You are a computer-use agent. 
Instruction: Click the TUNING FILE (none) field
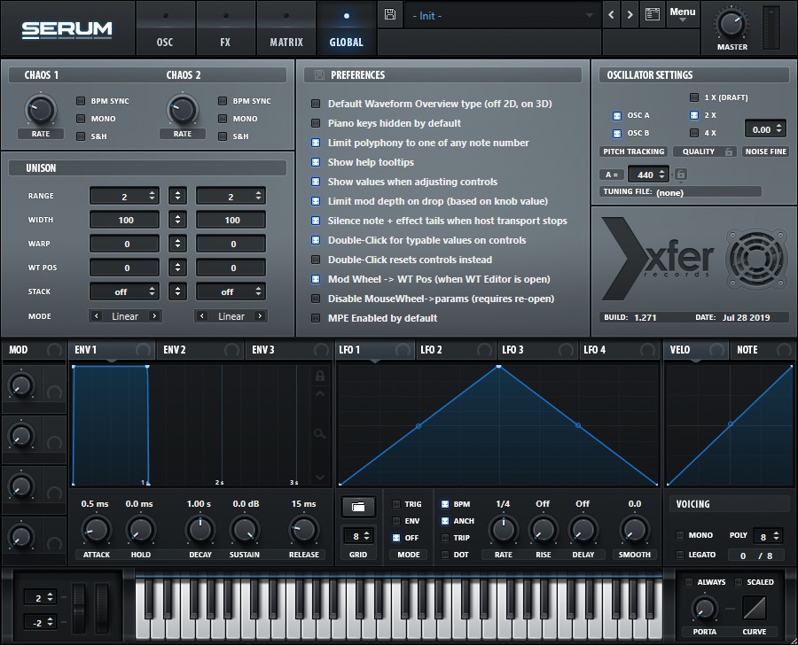pyautogui.click(x=680, y=191)
